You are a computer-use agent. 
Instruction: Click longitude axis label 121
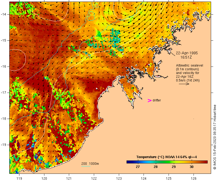click(x=69, y=178)
